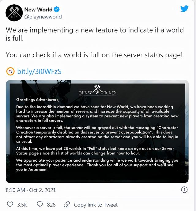
Task: Open the @playnewworld handle
Action: [x=43, y=17]
